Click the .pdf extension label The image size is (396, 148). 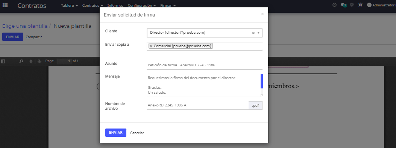tap(256, 105)
